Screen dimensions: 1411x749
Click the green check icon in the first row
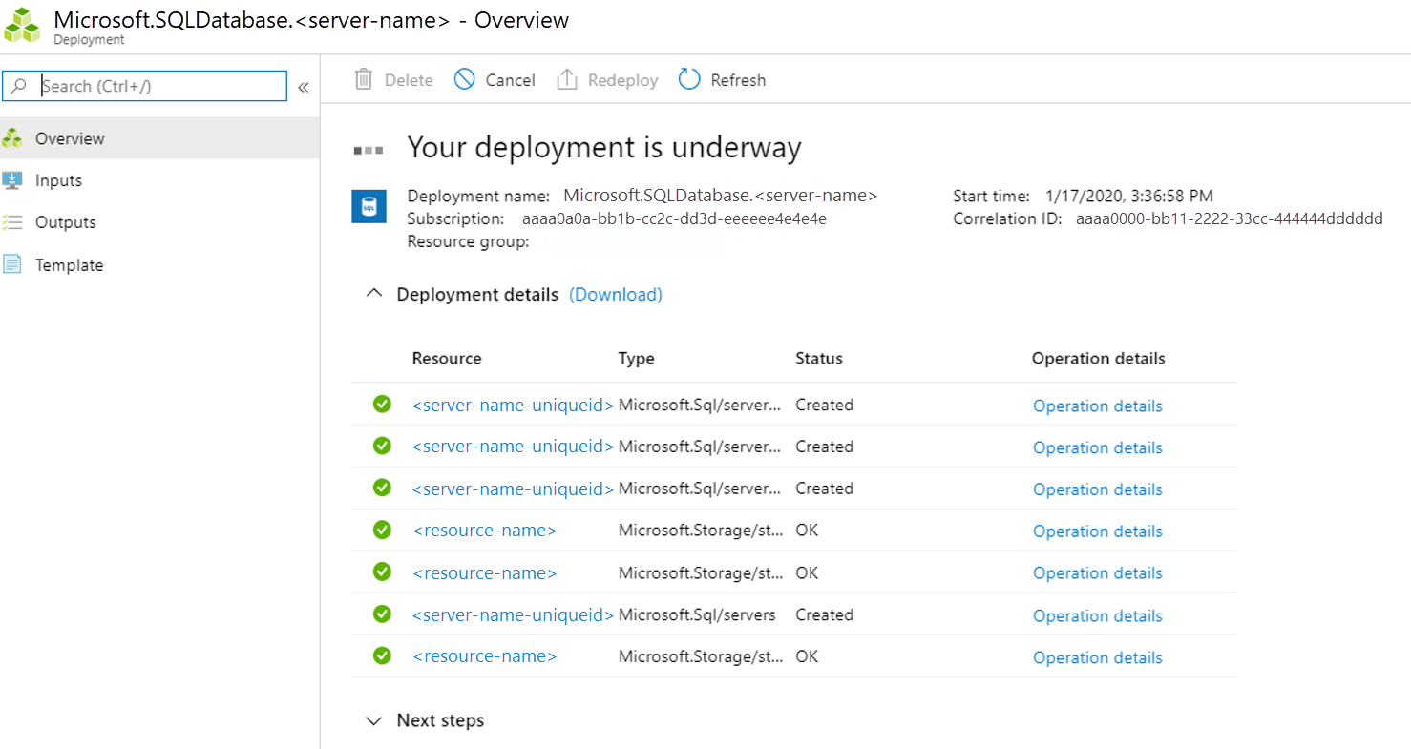[x=382, y=404]
